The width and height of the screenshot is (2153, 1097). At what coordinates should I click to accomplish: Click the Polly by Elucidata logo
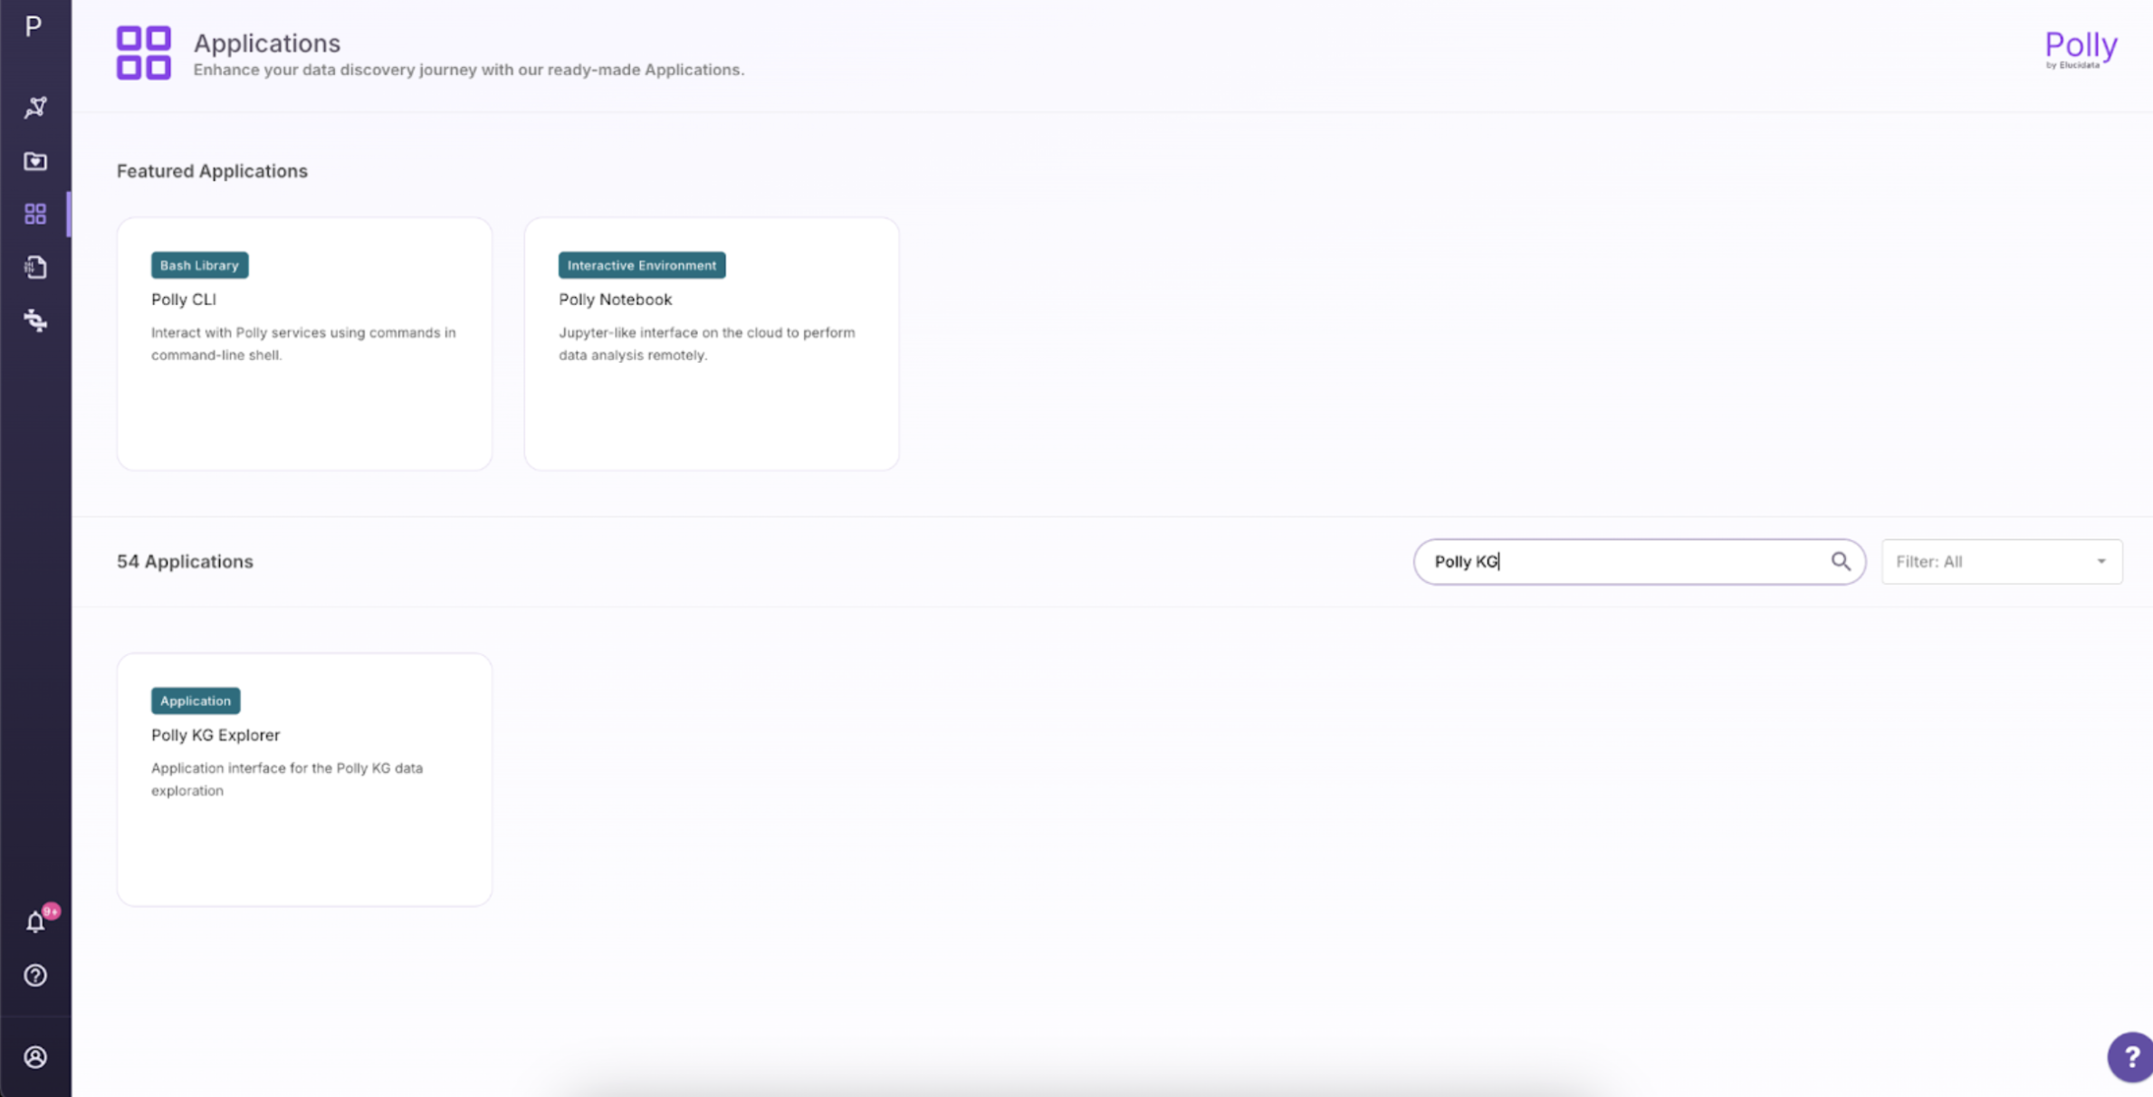pyautogui.click(x=2081, y=49)
